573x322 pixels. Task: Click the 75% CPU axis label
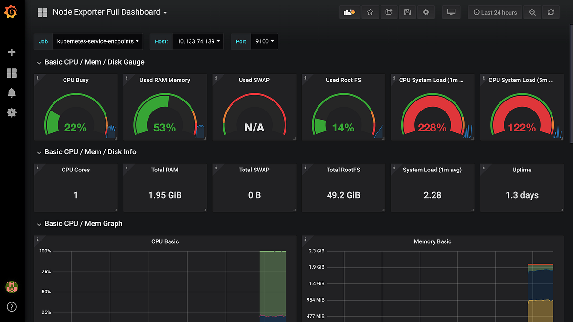point(45,272)
